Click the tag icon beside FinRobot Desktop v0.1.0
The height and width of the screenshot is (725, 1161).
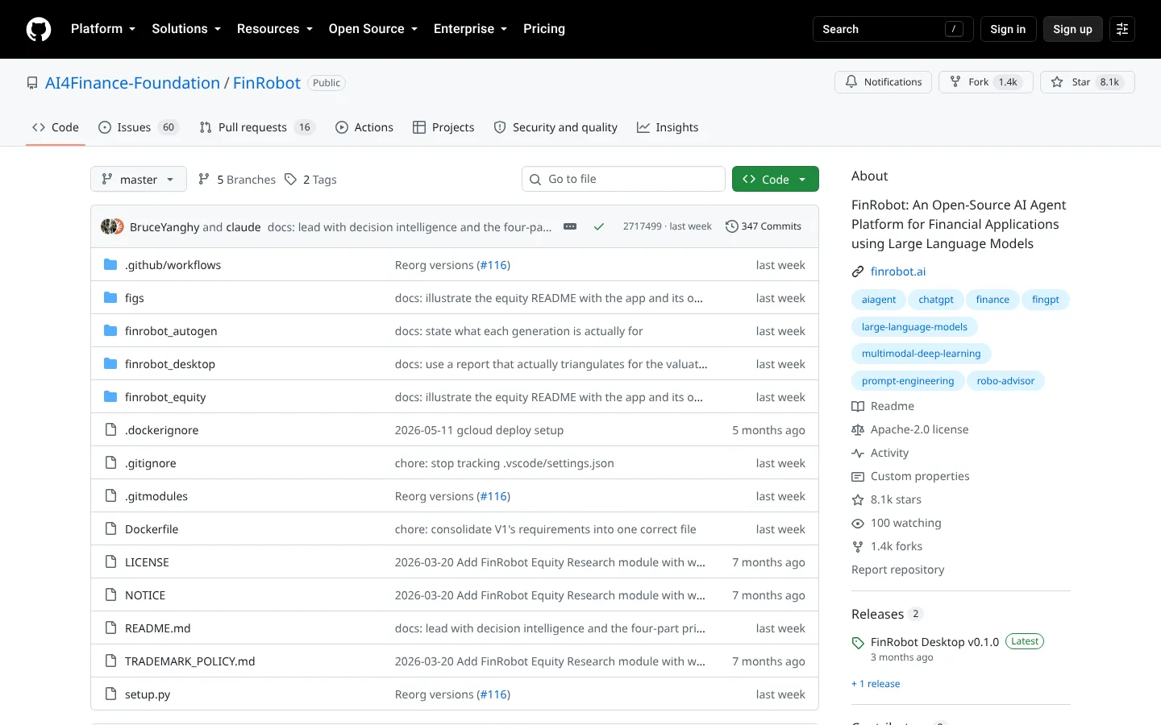[858, 643]
